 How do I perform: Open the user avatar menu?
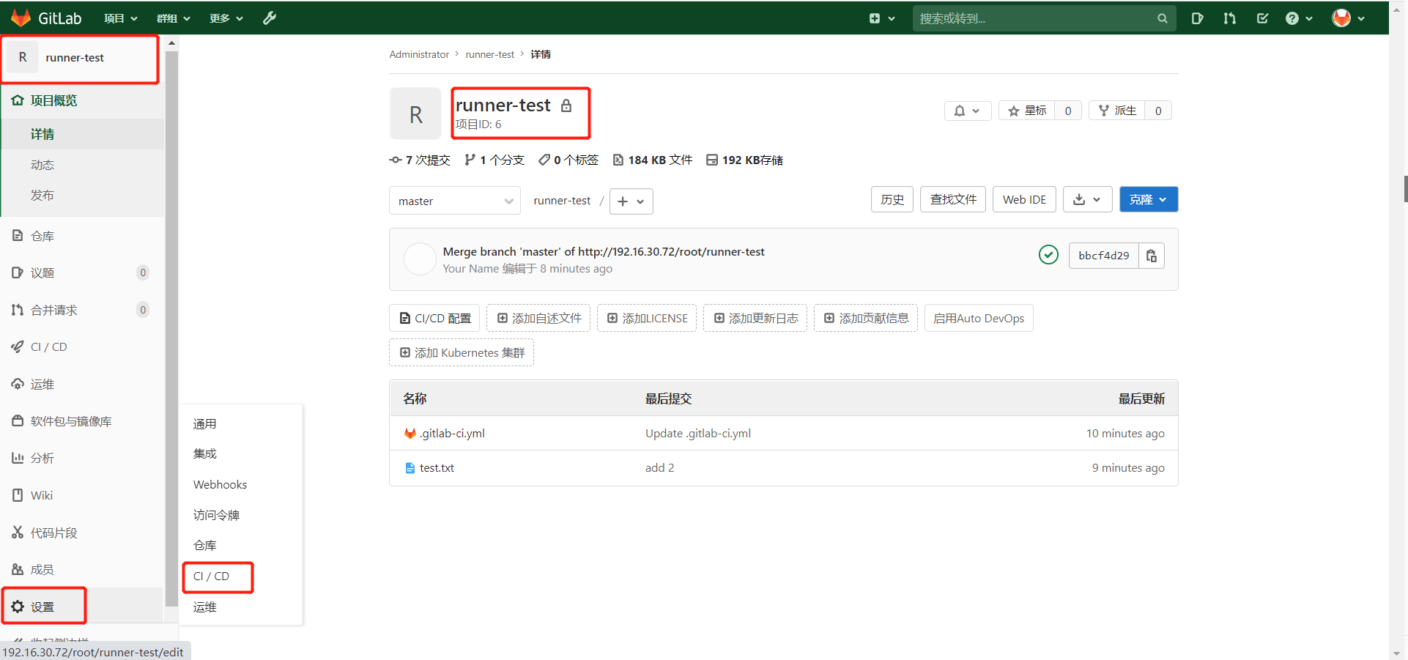[x=1348, y=18]
